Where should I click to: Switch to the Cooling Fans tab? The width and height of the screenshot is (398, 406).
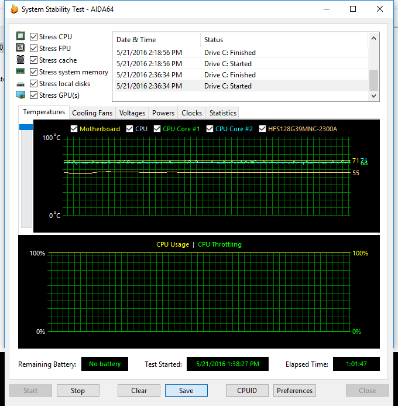tap(92, 113)
